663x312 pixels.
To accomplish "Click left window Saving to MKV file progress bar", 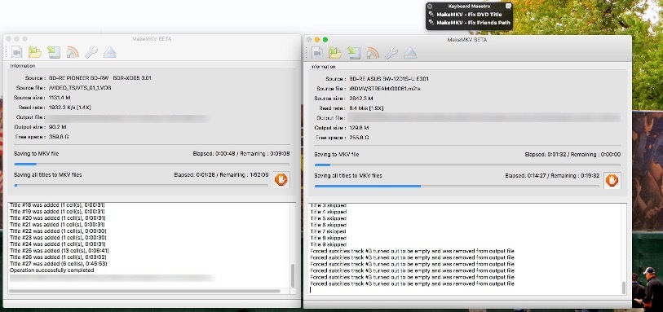I will 152,164.
